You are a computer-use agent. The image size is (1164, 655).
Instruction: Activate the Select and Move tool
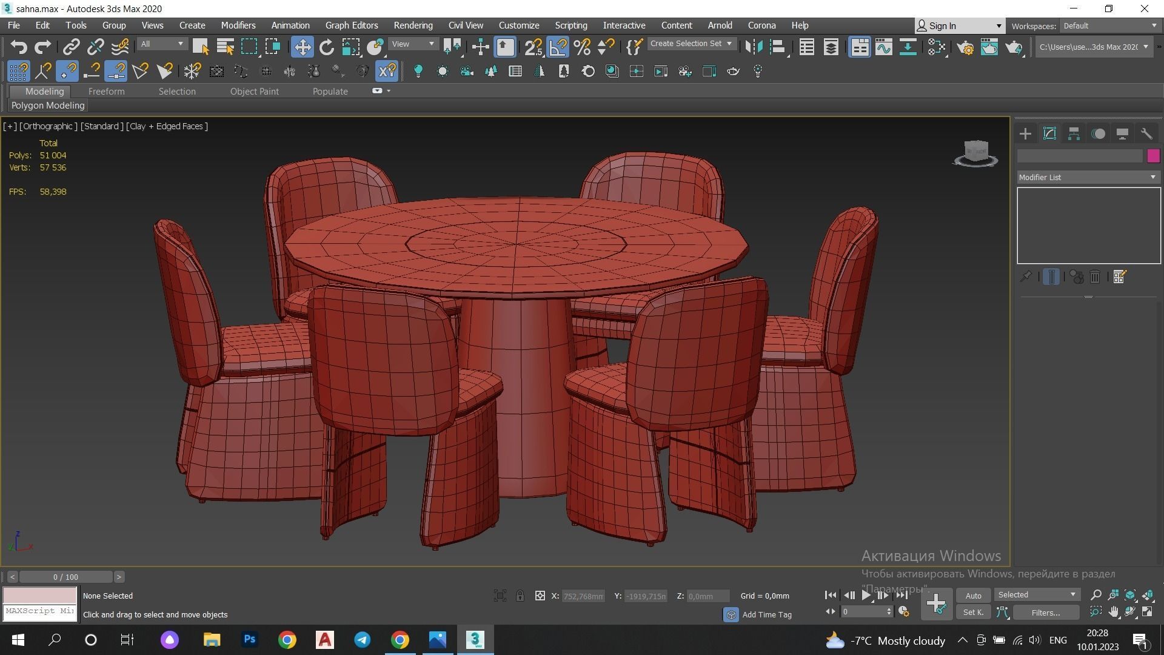coord(302,47)
